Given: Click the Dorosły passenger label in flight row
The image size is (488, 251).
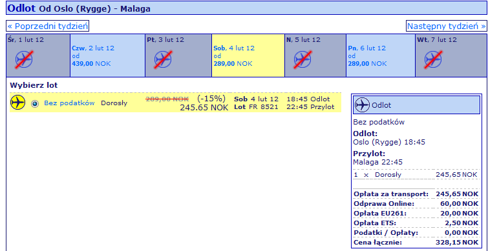Looking at the screenshot, I should tap(114, 103).
